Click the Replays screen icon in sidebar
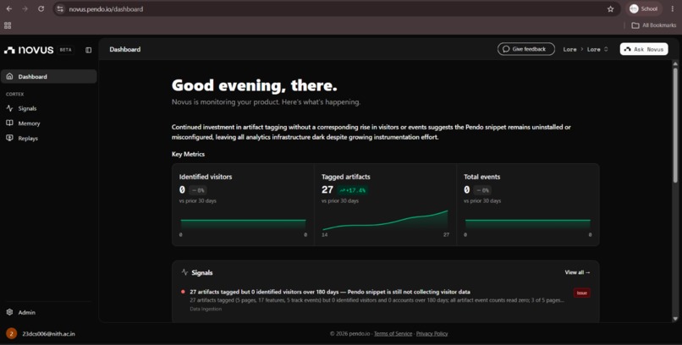 [x=9, y=138]
